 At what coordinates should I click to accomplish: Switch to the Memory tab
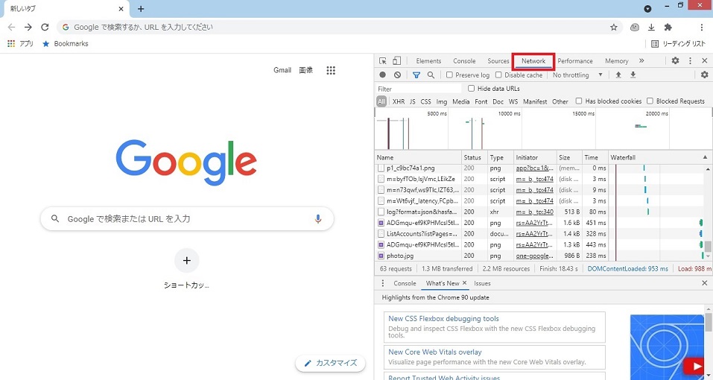point(617,61)
